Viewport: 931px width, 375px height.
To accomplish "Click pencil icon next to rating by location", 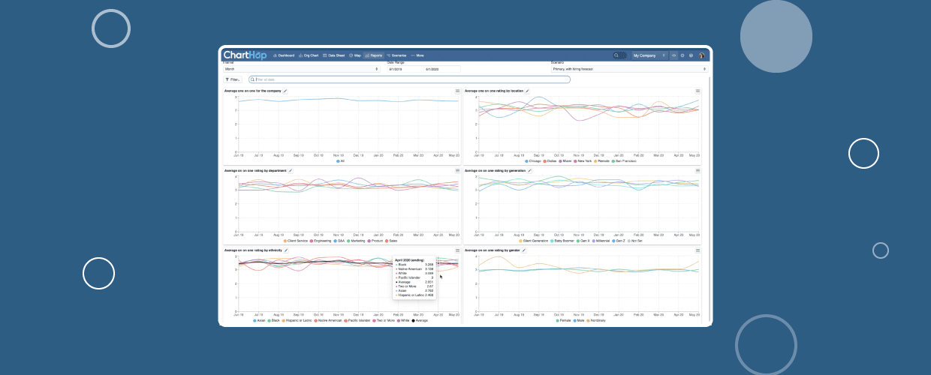I will coord(527,91).
